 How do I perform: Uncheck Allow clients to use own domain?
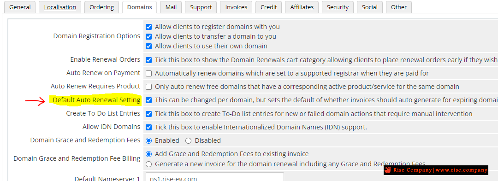(148, 46)
